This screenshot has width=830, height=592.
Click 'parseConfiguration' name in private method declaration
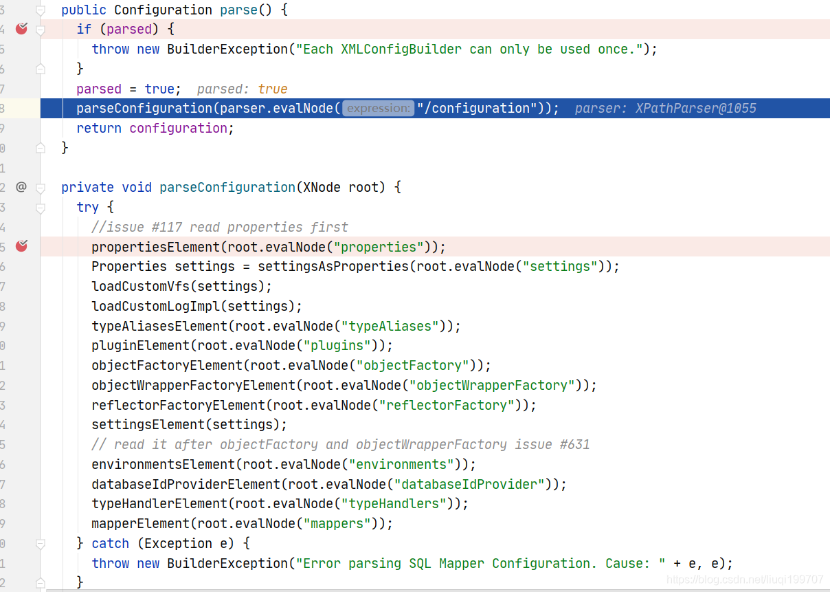[227, 187]
